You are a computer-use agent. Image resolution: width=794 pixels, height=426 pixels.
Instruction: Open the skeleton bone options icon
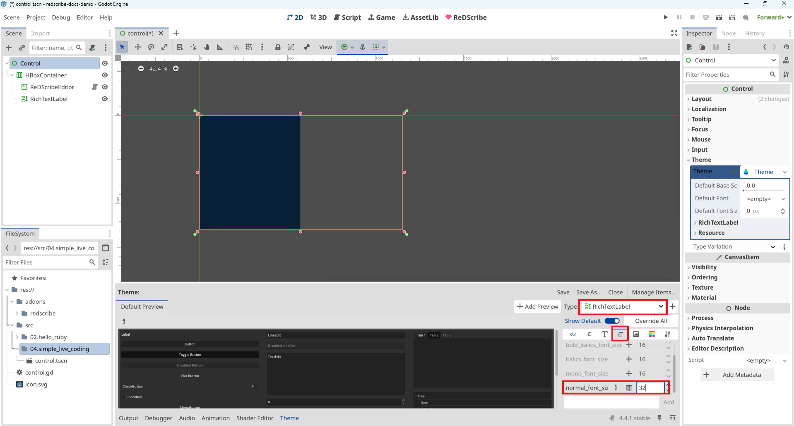point(307,47)
